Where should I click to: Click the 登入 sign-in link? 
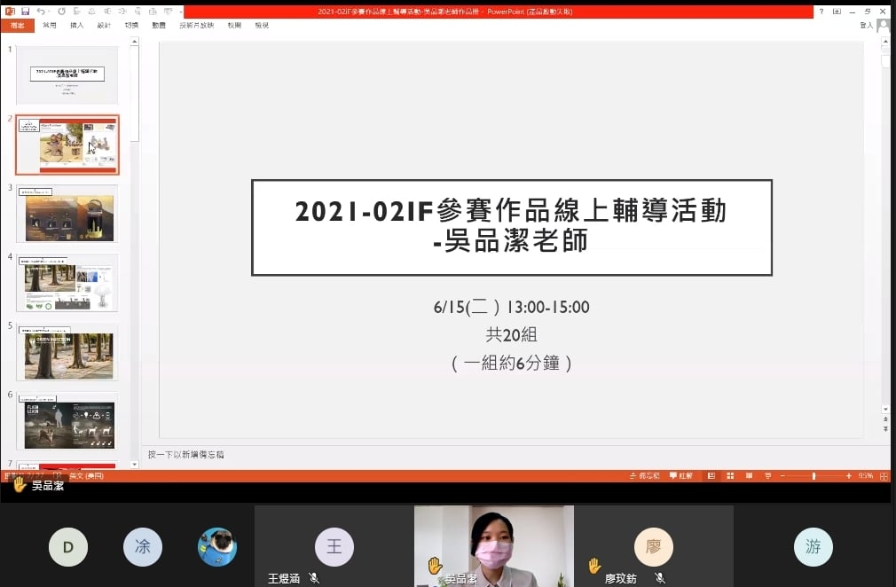pyautogui.click(x=866, y=26)
